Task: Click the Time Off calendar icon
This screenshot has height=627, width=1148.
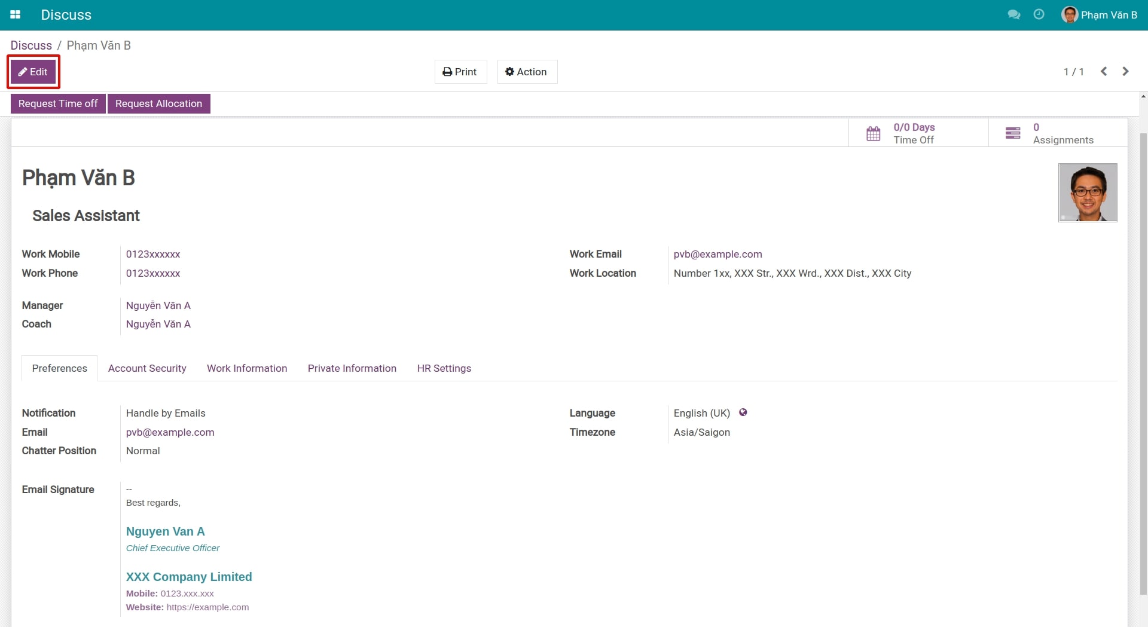Action: click(x=873, y=133)
